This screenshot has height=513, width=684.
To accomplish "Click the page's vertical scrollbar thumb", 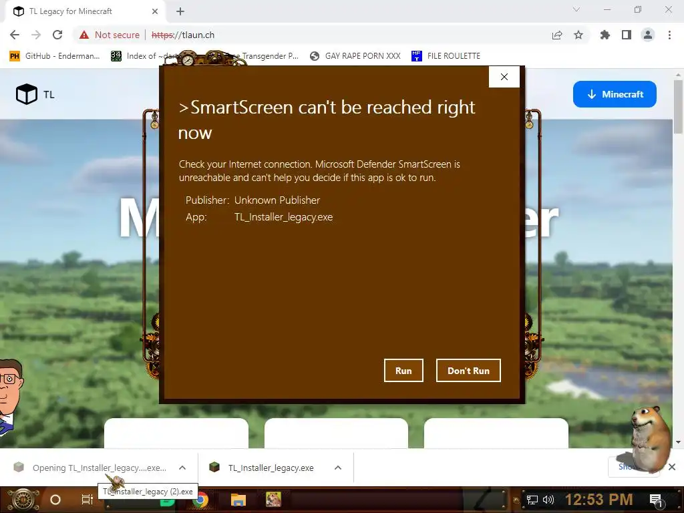I will pos(678,106).
